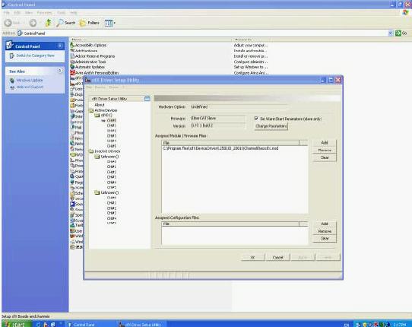Screen dimensions: 412x327
Task: Select Add Hardware in the Control Panel list
Action: [86, 51]
